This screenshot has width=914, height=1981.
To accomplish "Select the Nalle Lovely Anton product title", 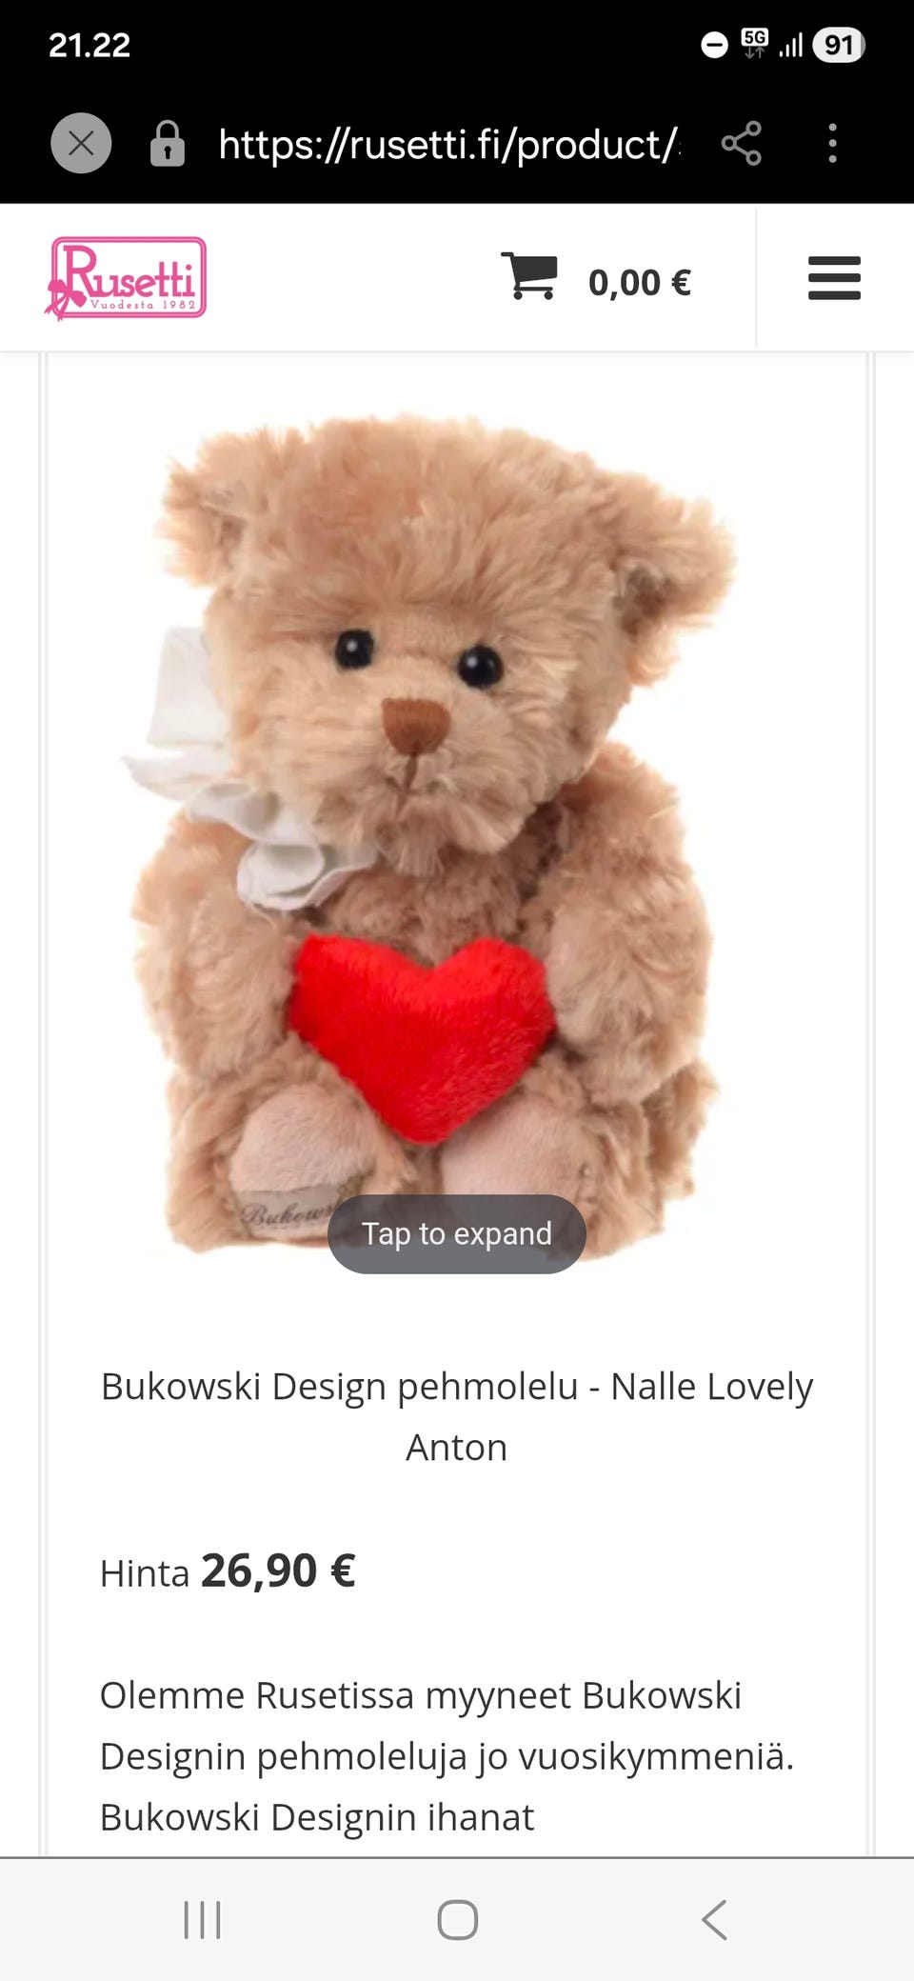I will point(457,1416).
